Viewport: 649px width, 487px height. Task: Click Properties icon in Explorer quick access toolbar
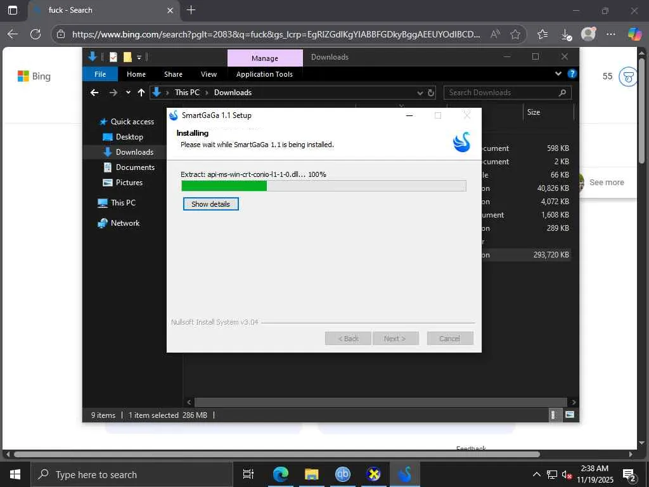113,57
